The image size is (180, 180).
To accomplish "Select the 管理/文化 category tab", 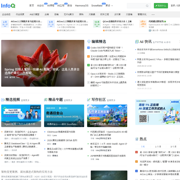I will (142, 14).
